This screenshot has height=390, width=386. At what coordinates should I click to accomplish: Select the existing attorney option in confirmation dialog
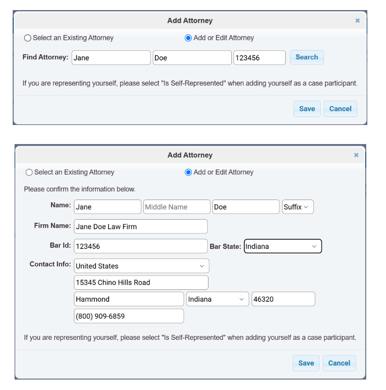(29, 172)
